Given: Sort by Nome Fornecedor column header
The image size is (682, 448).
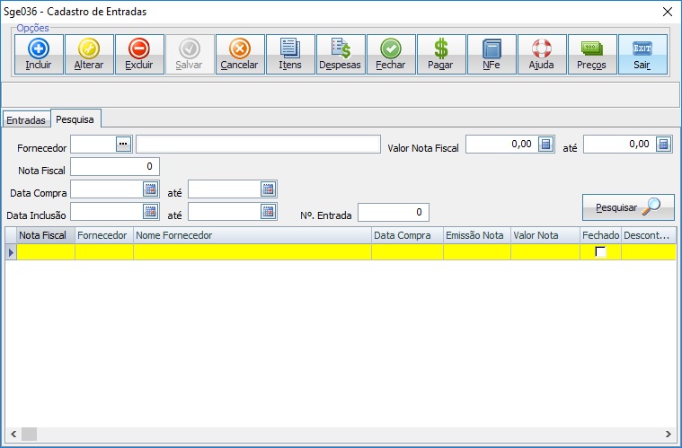Looking at the screenshot, I should point(252,235).
